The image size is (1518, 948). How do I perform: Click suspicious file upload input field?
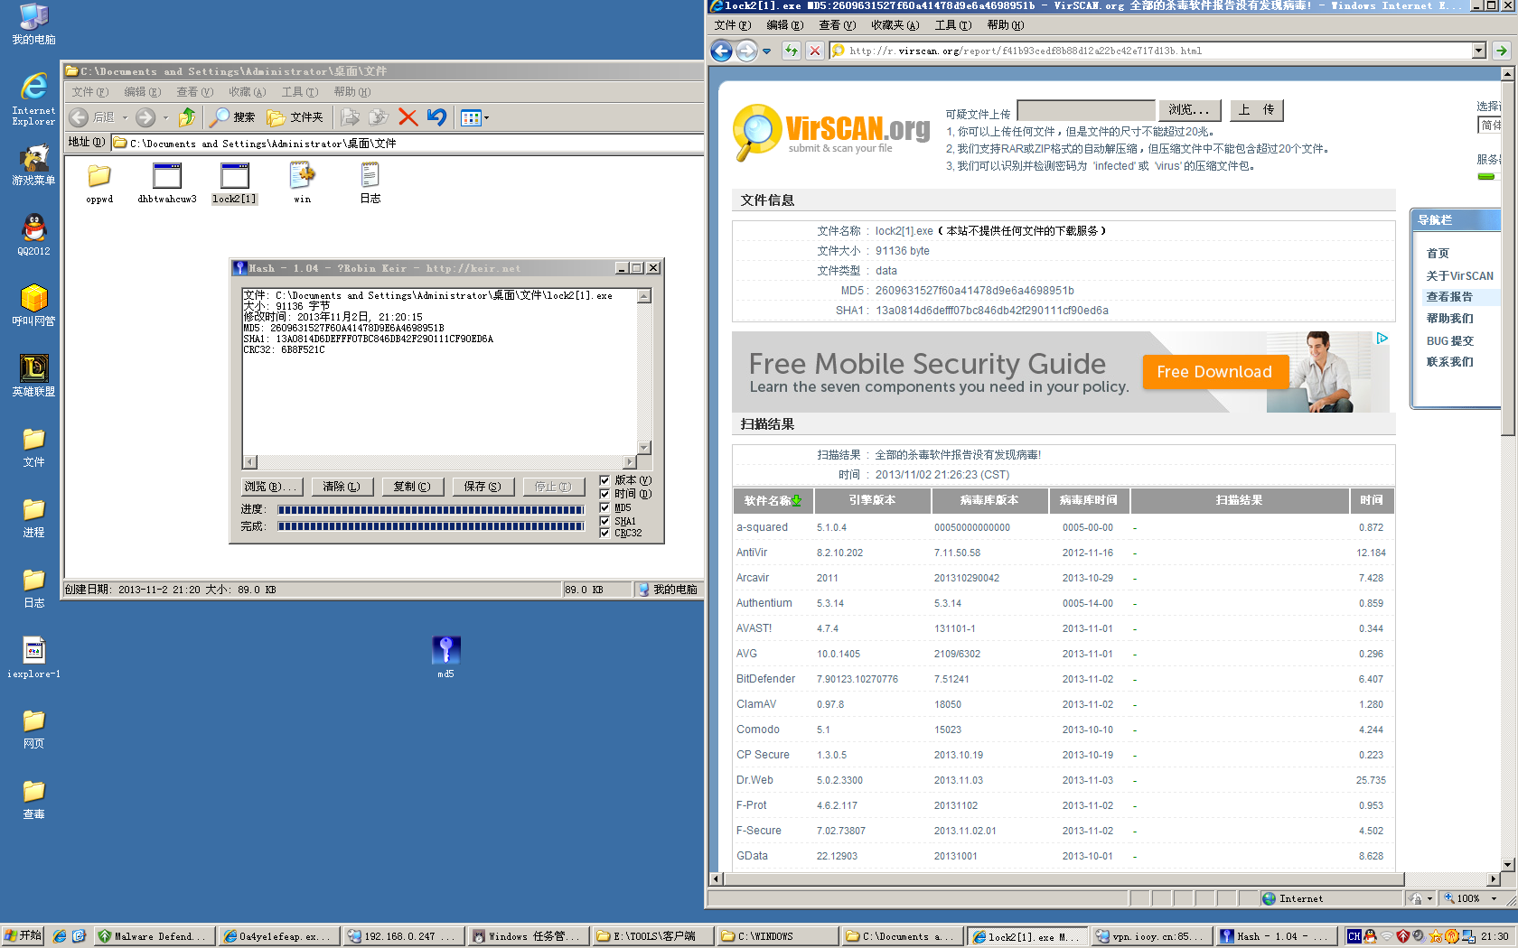tap(1086, 110)
